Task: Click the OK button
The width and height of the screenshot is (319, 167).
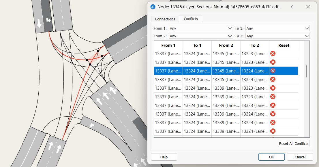Action: pyautogui.click(x=271, y=157)
